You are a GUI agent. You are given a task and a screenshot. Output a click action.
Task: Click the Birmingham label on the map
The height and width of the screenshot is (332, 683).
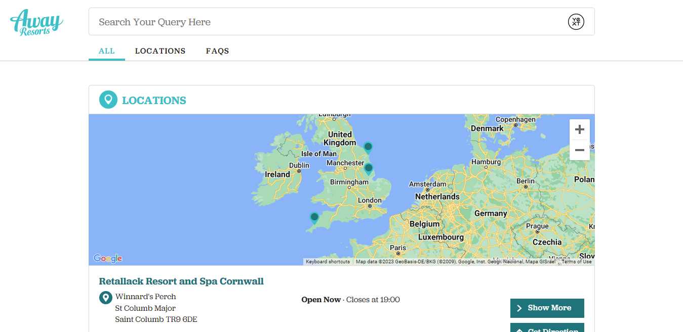click(349, 182)
